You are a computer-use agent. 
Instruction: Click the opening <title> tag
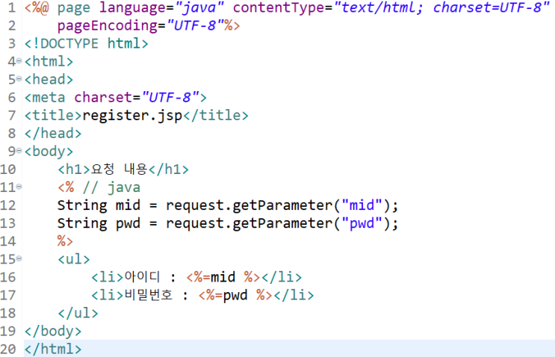tap(53, 115)
